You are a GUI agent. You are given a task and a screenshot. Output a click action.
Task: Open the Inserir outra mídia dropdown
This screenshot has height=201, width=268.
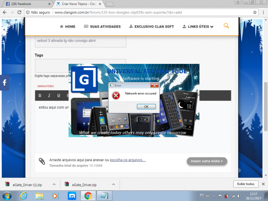click(x=207, y=161)
